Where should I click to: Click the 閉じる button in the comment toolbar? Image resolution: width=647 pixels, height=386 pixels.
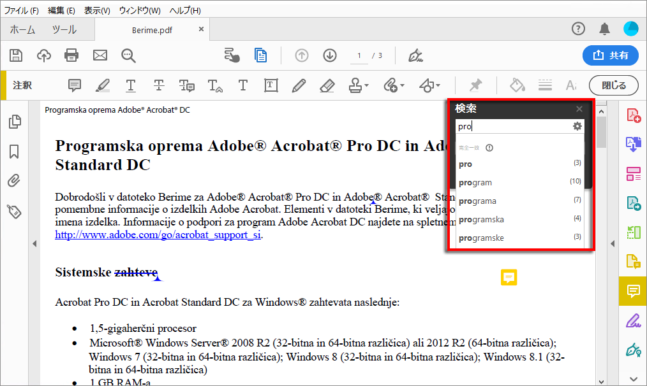point(614,85)
